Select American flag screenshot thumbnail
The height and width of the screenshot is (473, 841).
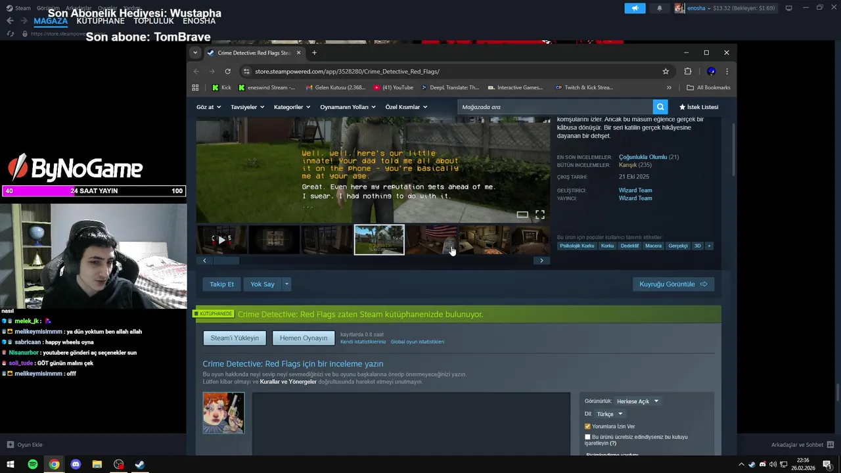point(432,240)
